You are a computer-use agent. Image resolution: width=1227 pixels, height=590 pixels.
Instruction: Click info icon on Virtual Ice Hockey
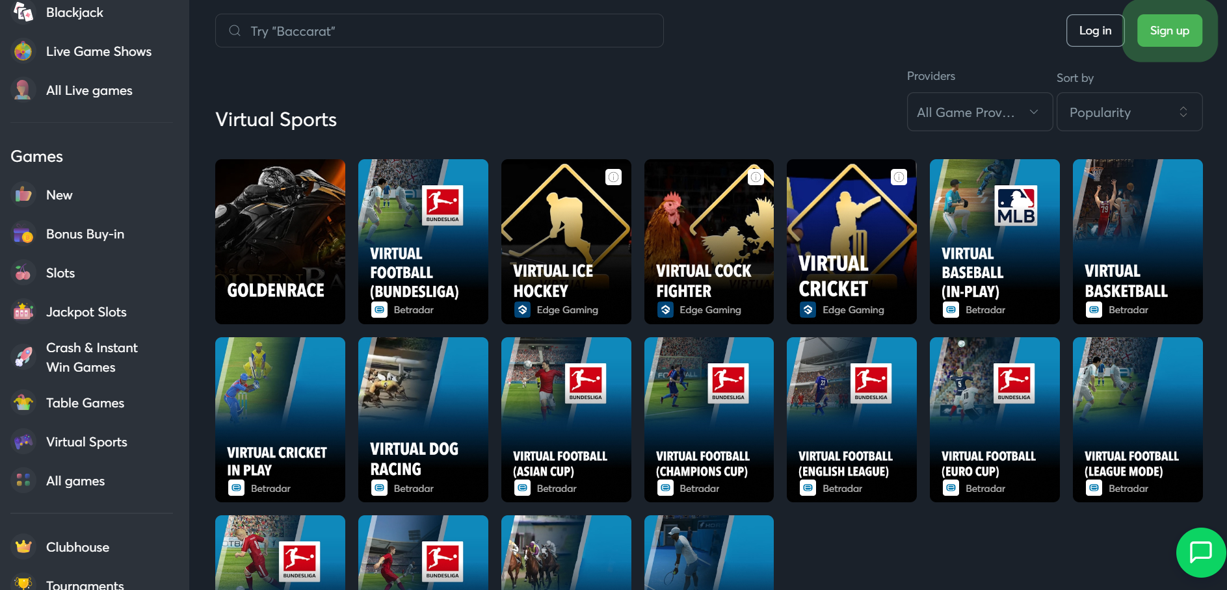[614, 177]
